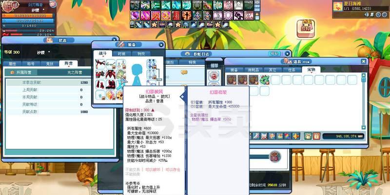
Task: Click the rainbow icon in item toolbar
Action: click(x=288, y=136)
